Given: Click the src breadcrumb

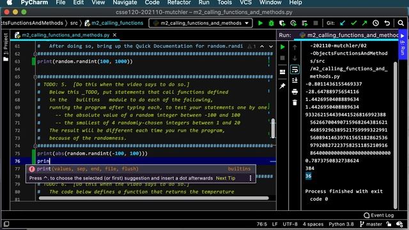Looking at the screenshot, I should pos(74,23).
